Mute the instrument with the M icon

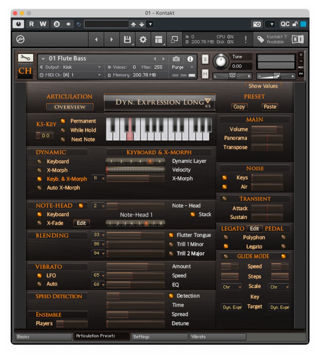point(205,74)
